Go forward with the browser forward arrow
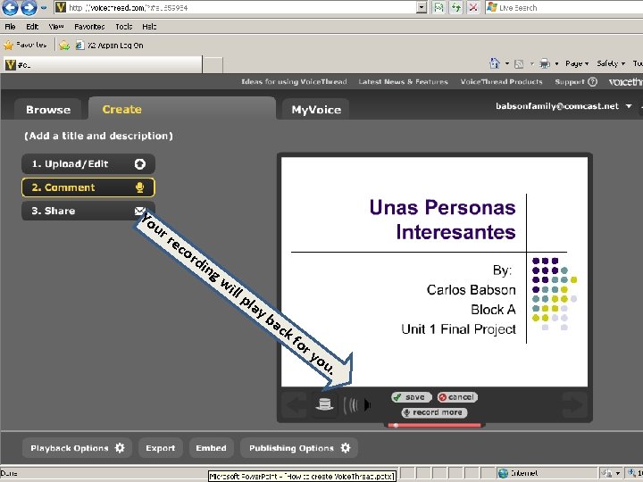 point(29,7)
